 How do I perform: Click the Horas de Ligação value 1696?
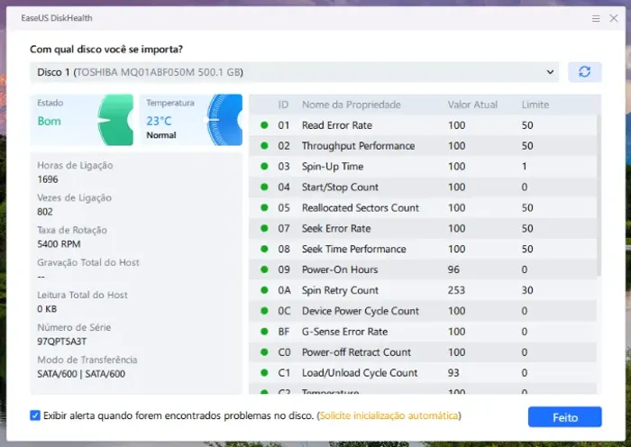tap(48, 179)
